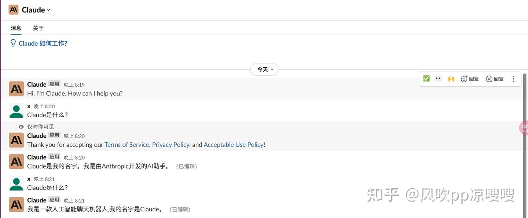Click the Claude app avatar in the header

click(x=13, y=9)
